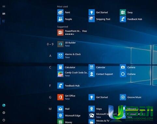Open suggested PowerPoint Mobile Free app
The width and height of the screenshot is (157, 124).
(x=72, y=32)
